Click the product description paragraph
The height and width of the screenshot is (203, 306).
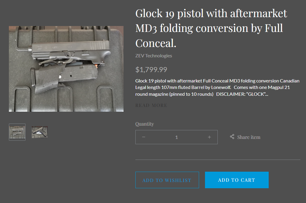pyautogui.click(x=217, y=87)
